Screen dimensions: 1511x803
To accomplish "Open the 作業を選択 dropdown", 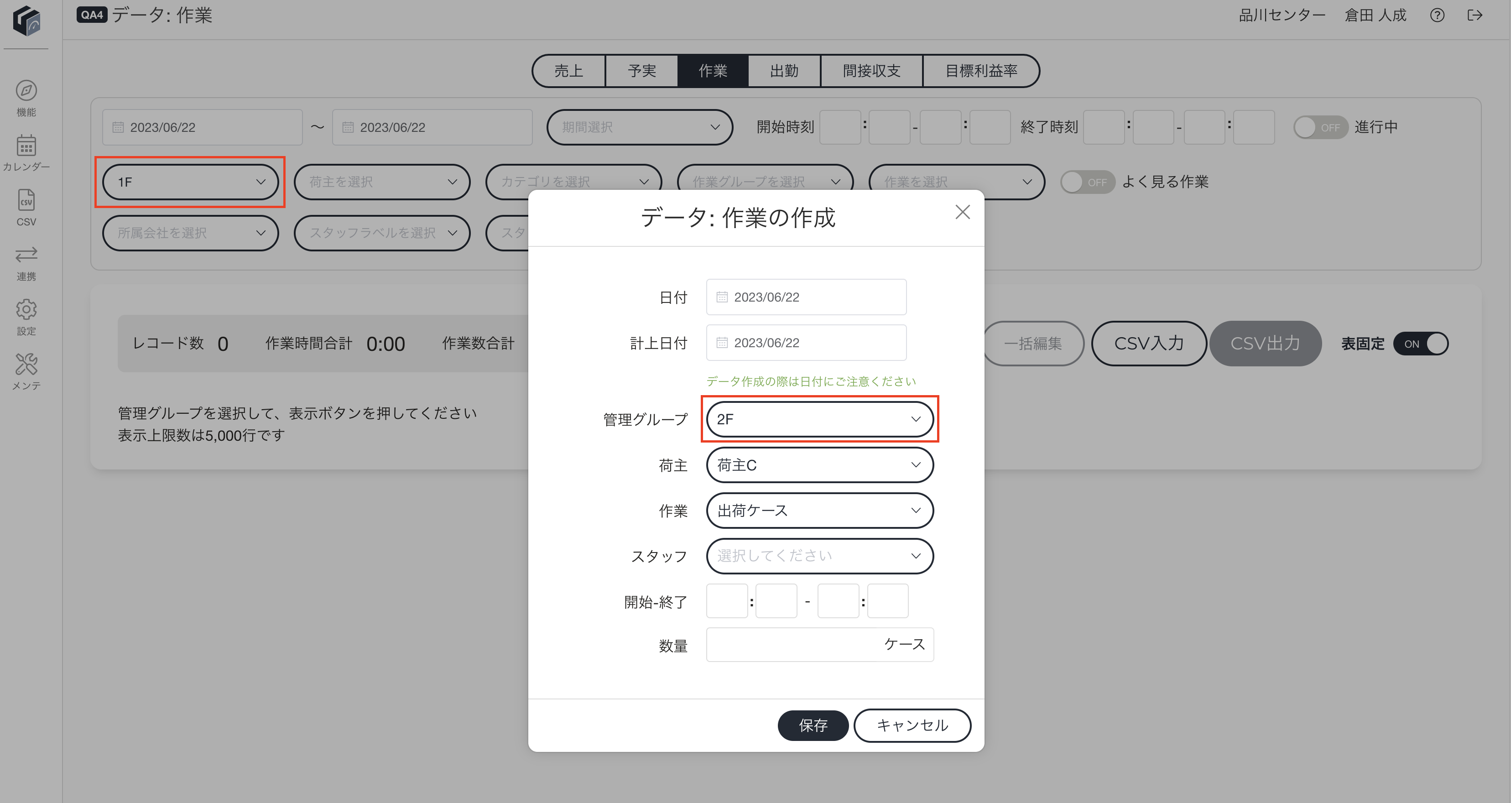I will point(957,182).
